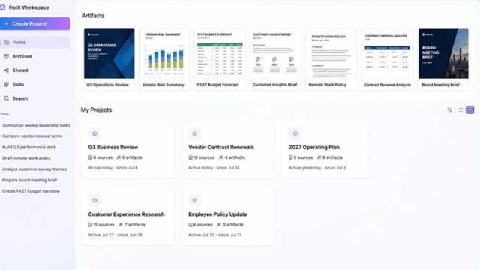Open chat Draft remote work policy

tap(26, 158)
